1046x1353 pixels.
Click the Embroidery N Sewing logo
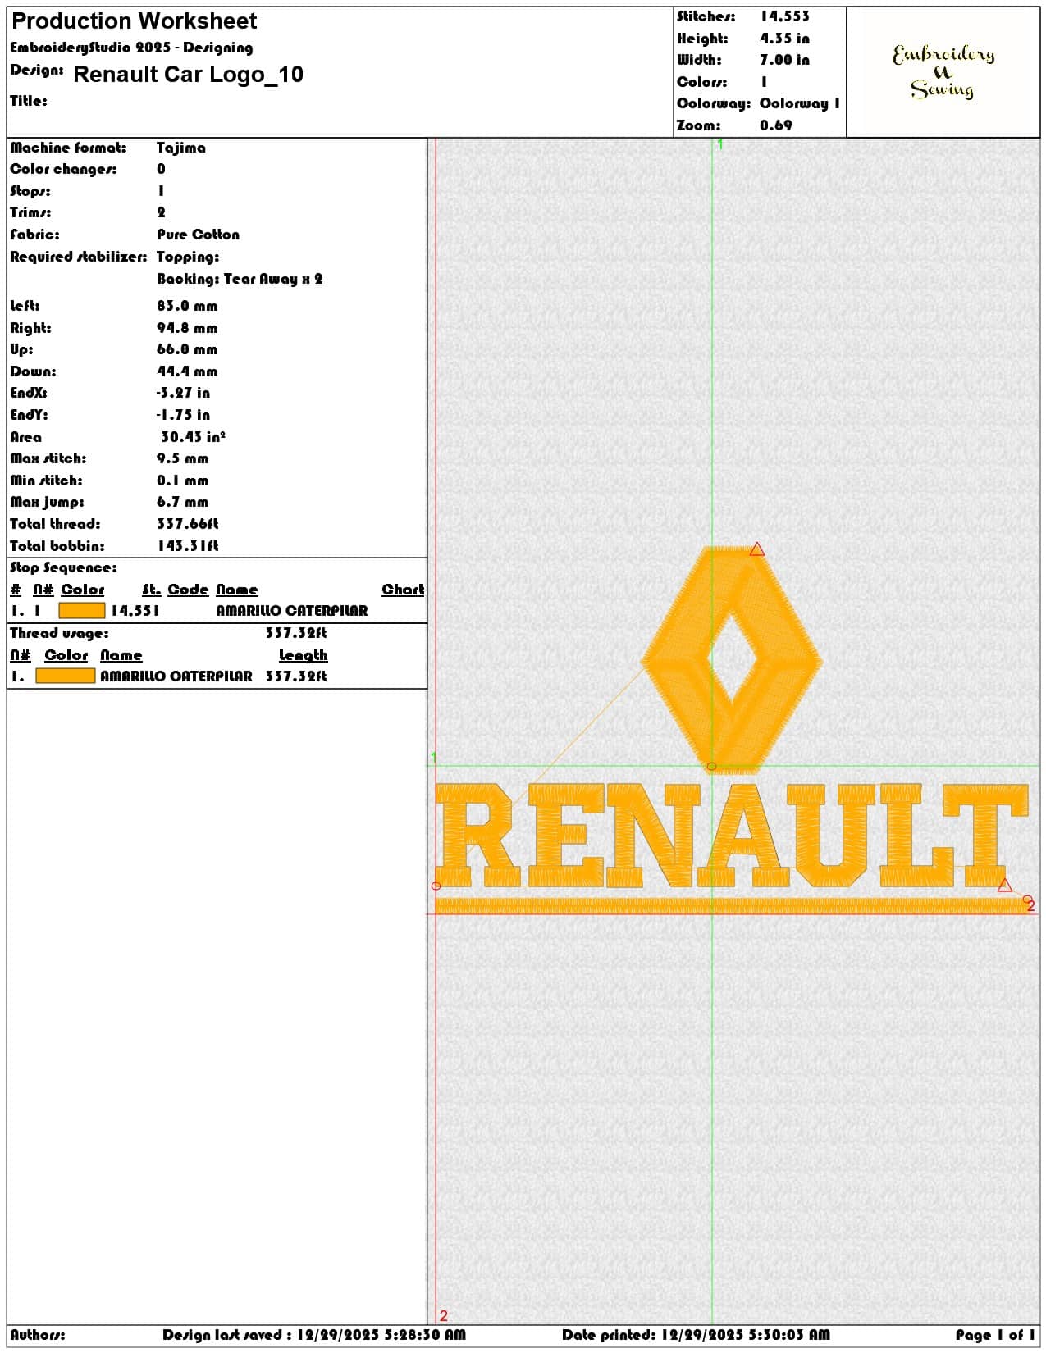(943, 72)
